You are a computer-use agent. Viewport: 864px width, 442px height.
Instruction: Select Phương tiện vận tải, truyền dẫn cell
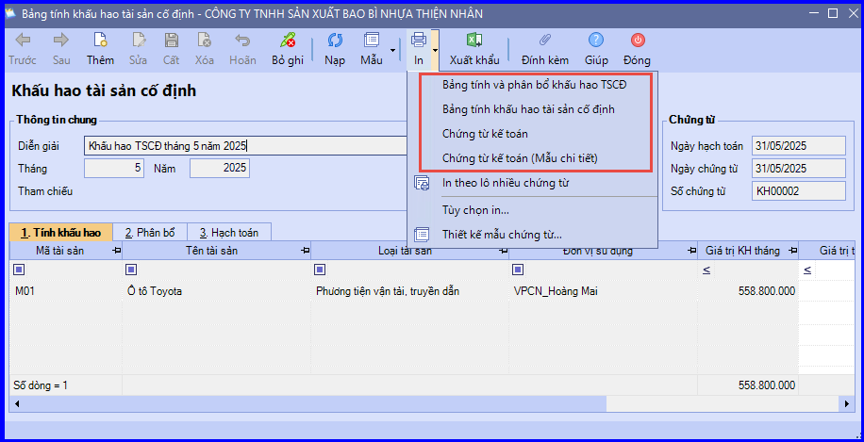click(410, 291)
